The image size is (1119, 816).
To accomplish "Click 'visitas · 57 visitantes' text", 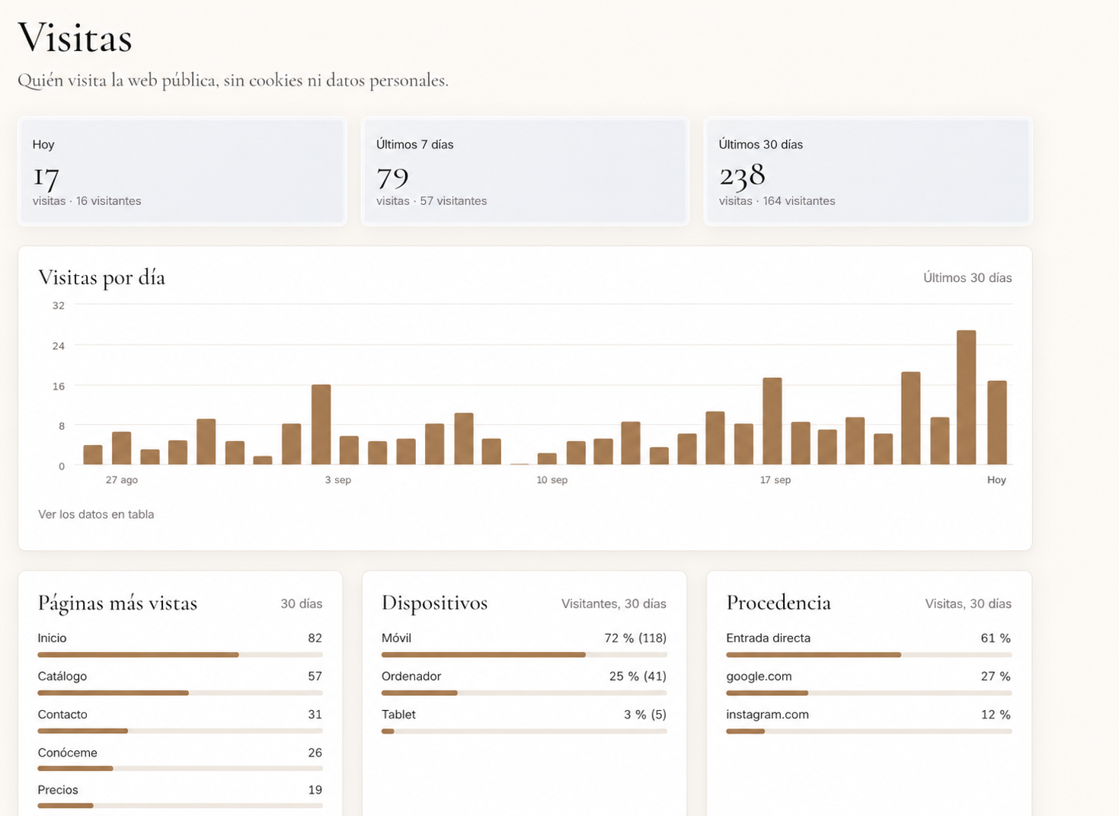I will tap(431, 201).
